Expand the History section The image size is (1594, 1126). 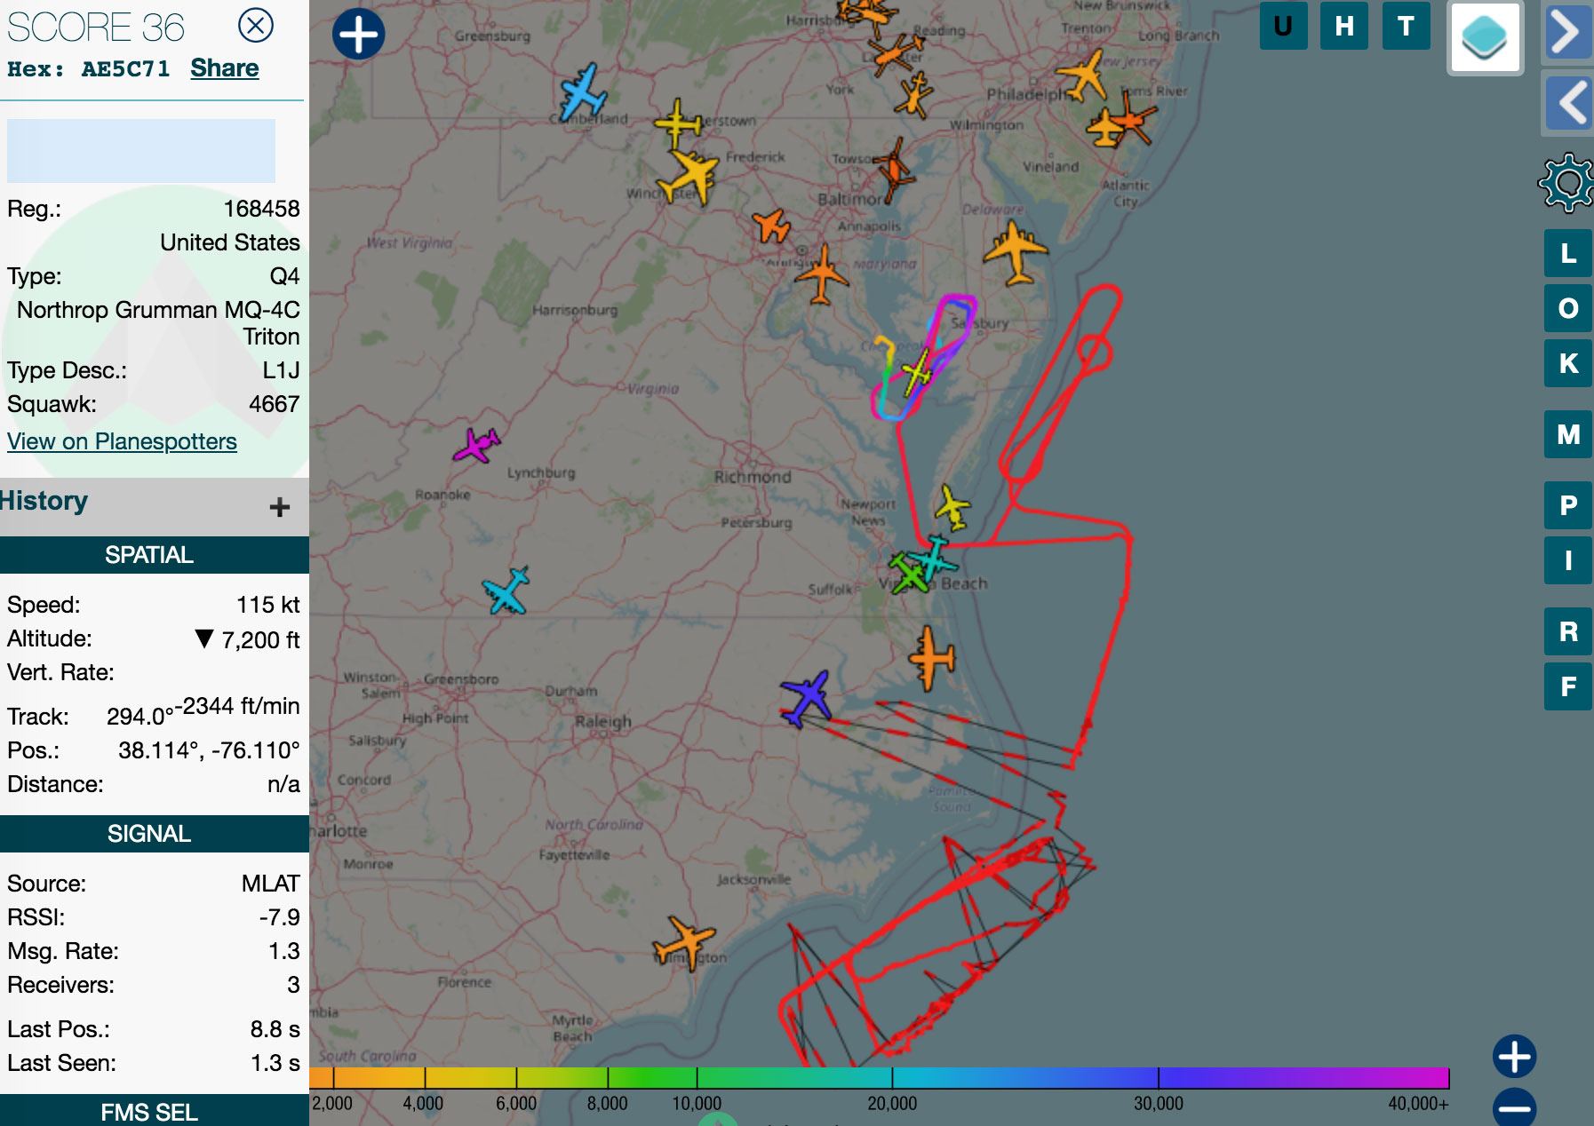click(x=280, y=507)
